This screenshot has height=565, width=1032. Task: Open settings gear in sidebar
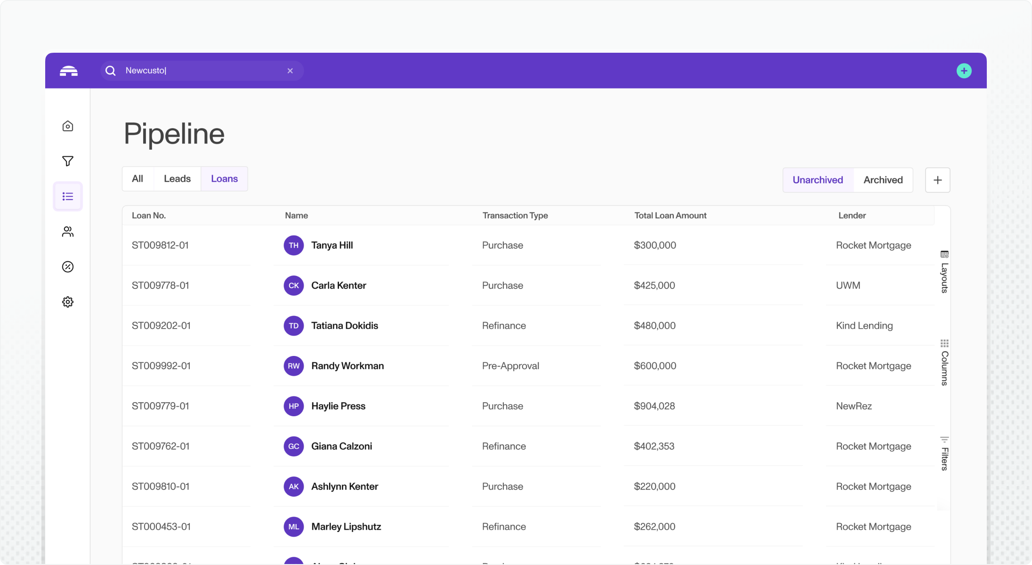68,302
